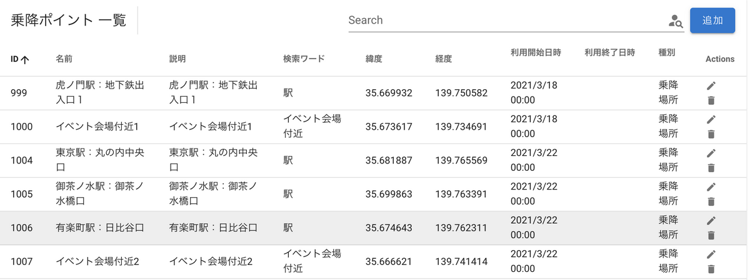Select ID cell 1004
Screen dimensions: 750x280
pos(22,160)
